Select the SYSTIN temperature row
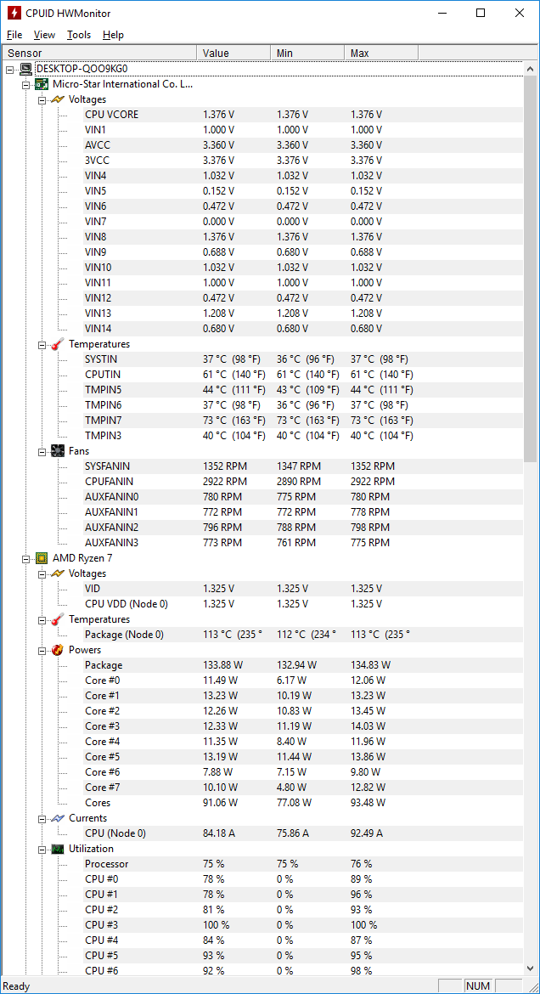 point(303,359)
